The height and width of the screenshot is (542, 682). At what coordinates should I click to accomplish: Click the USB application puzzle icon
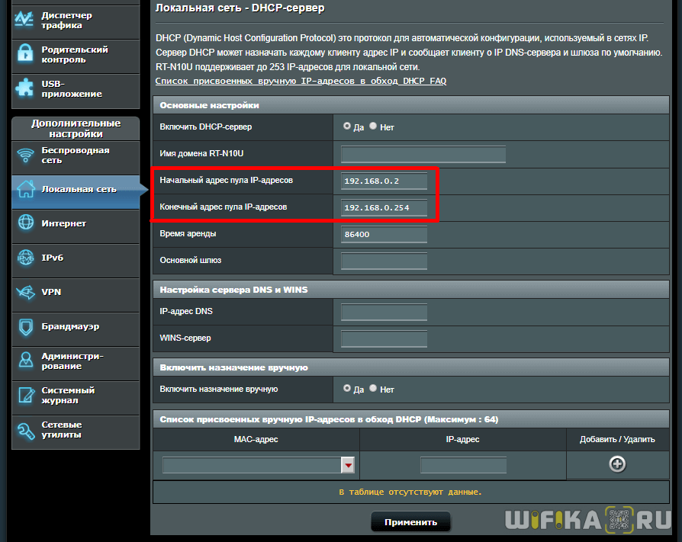(26, 88)
